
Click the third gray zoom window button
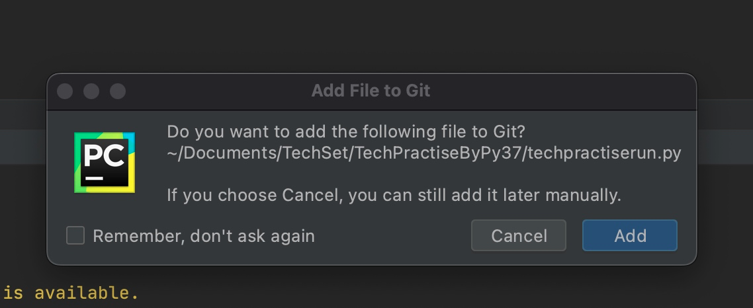pos(117,91)
